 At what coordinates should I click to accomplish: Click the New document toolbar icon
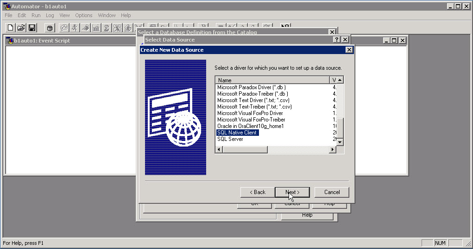point(11,28)
